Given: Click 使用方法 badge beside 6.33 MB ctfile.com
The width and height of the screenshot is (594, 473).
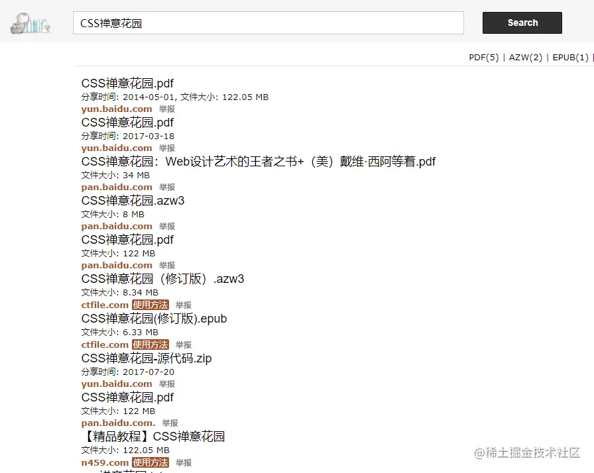Looking at the screenshot, I should click(x=150, y=344).
